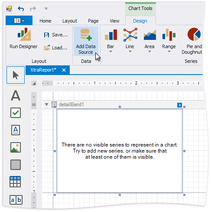The image size is (211, 212).
Task: Select the Label control in the toolbox
Action: pyautogui.click(x=16, y=95)
